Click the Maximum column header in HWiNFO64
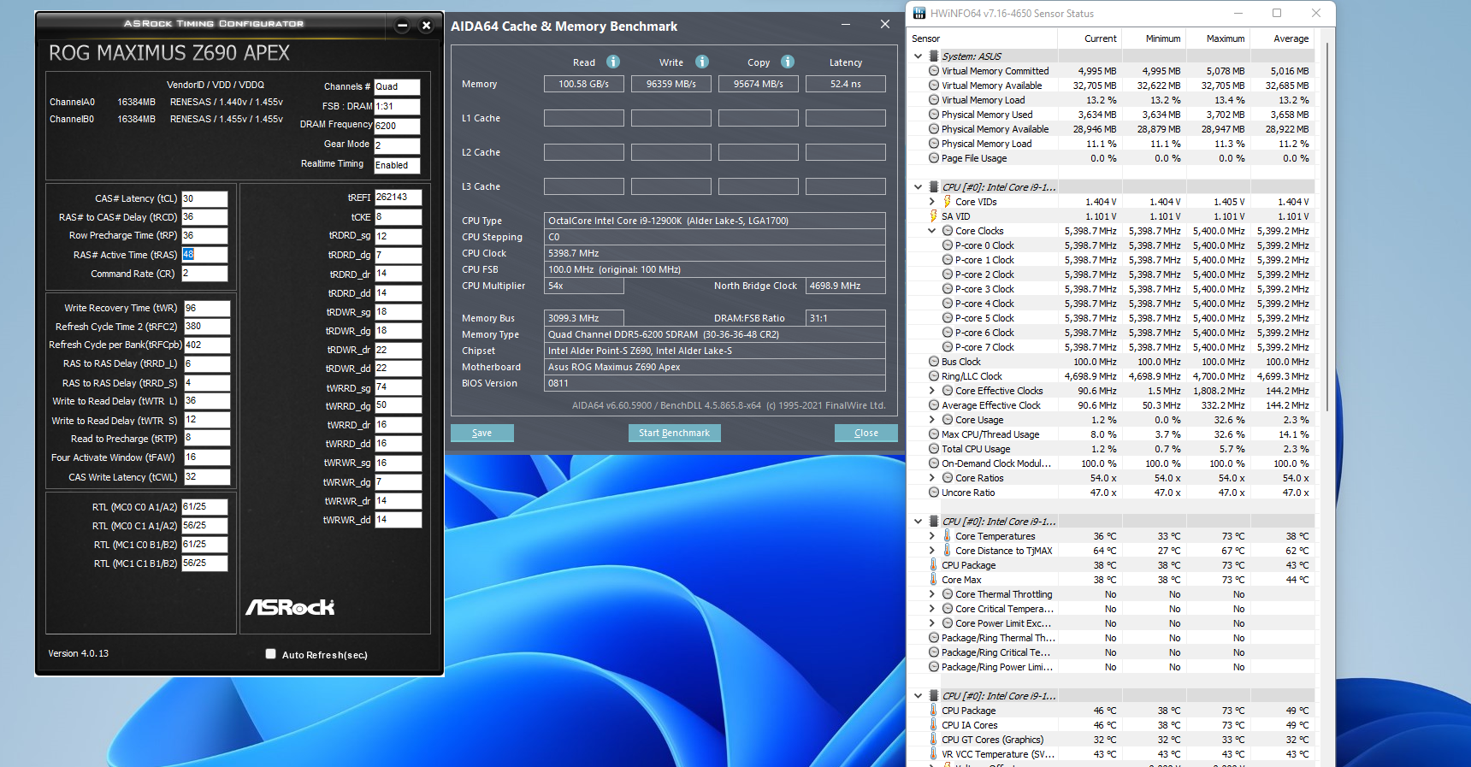Viewport: 1471px width, 767px height. 1225,38
